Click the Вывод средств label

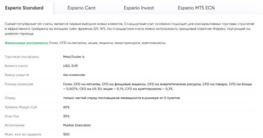(17, 75)
